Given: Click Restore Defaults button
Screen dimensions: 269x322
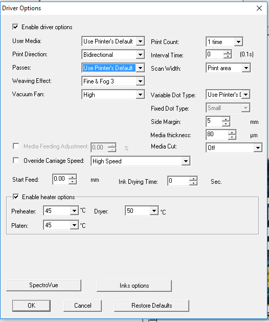Looking at the screenshot, I should (x=152, y=306).
